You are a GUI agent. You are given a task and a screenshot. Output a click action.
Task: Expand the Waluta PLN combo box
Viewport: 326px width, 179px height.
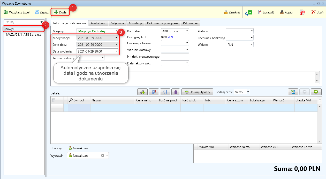pyautogui.click(x=252, y=44)
